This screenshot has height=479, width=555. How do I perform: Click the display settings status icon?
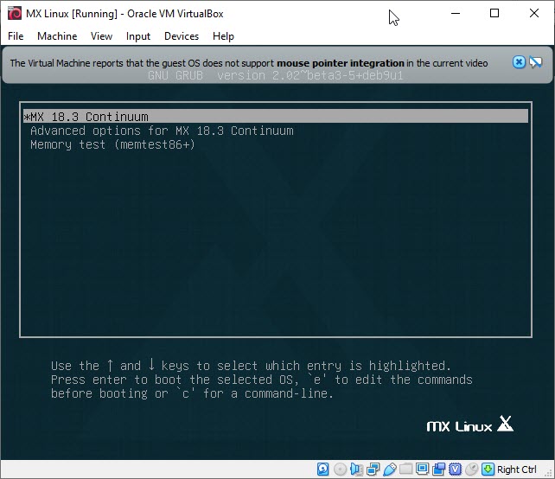coord(422,469)
